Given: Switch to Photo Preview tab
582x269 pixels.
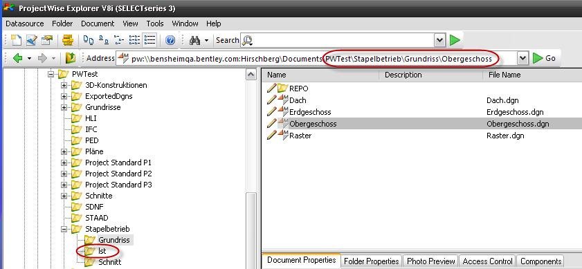Looking at the screenshot, I should [x=431, y=261].
